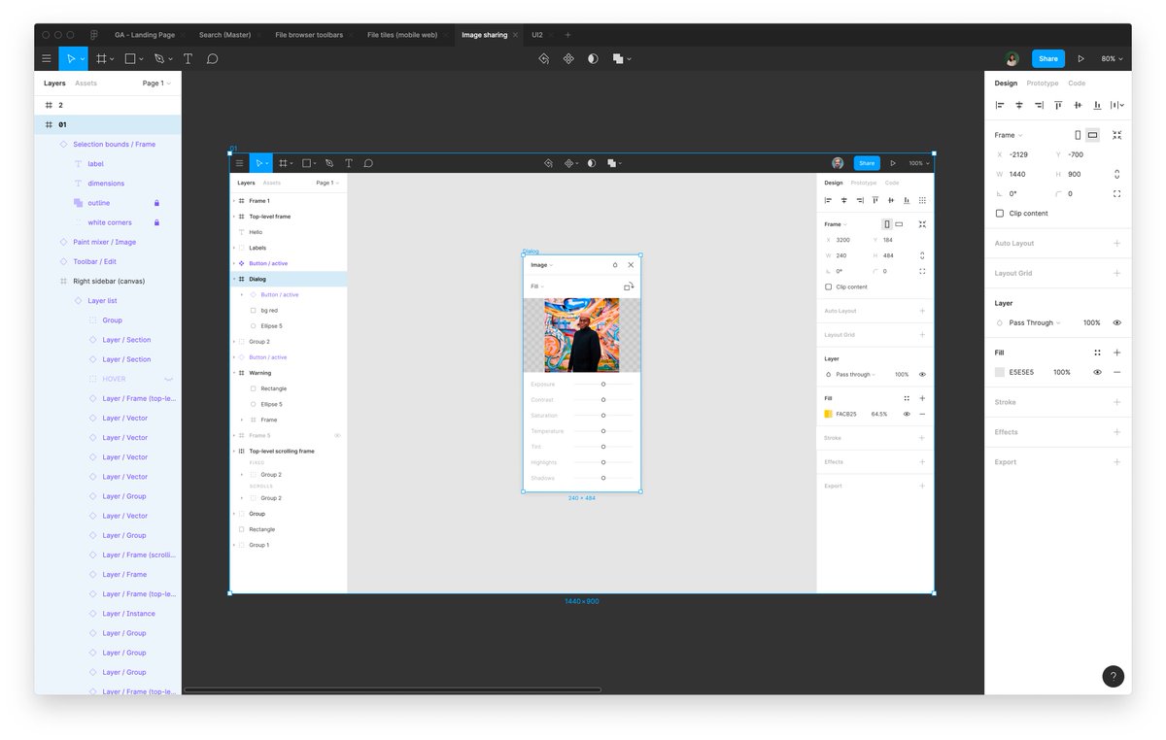Click the Exposure slider in the canvas Dialog
The width and height of the screenshot is (1166, 740).
click(x=602, y=385)
